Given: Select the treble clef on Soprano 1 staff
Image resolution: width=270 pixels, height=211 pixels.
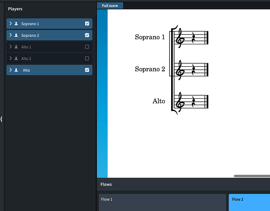Looking at the screenshot, I should (x=180, y=38).
